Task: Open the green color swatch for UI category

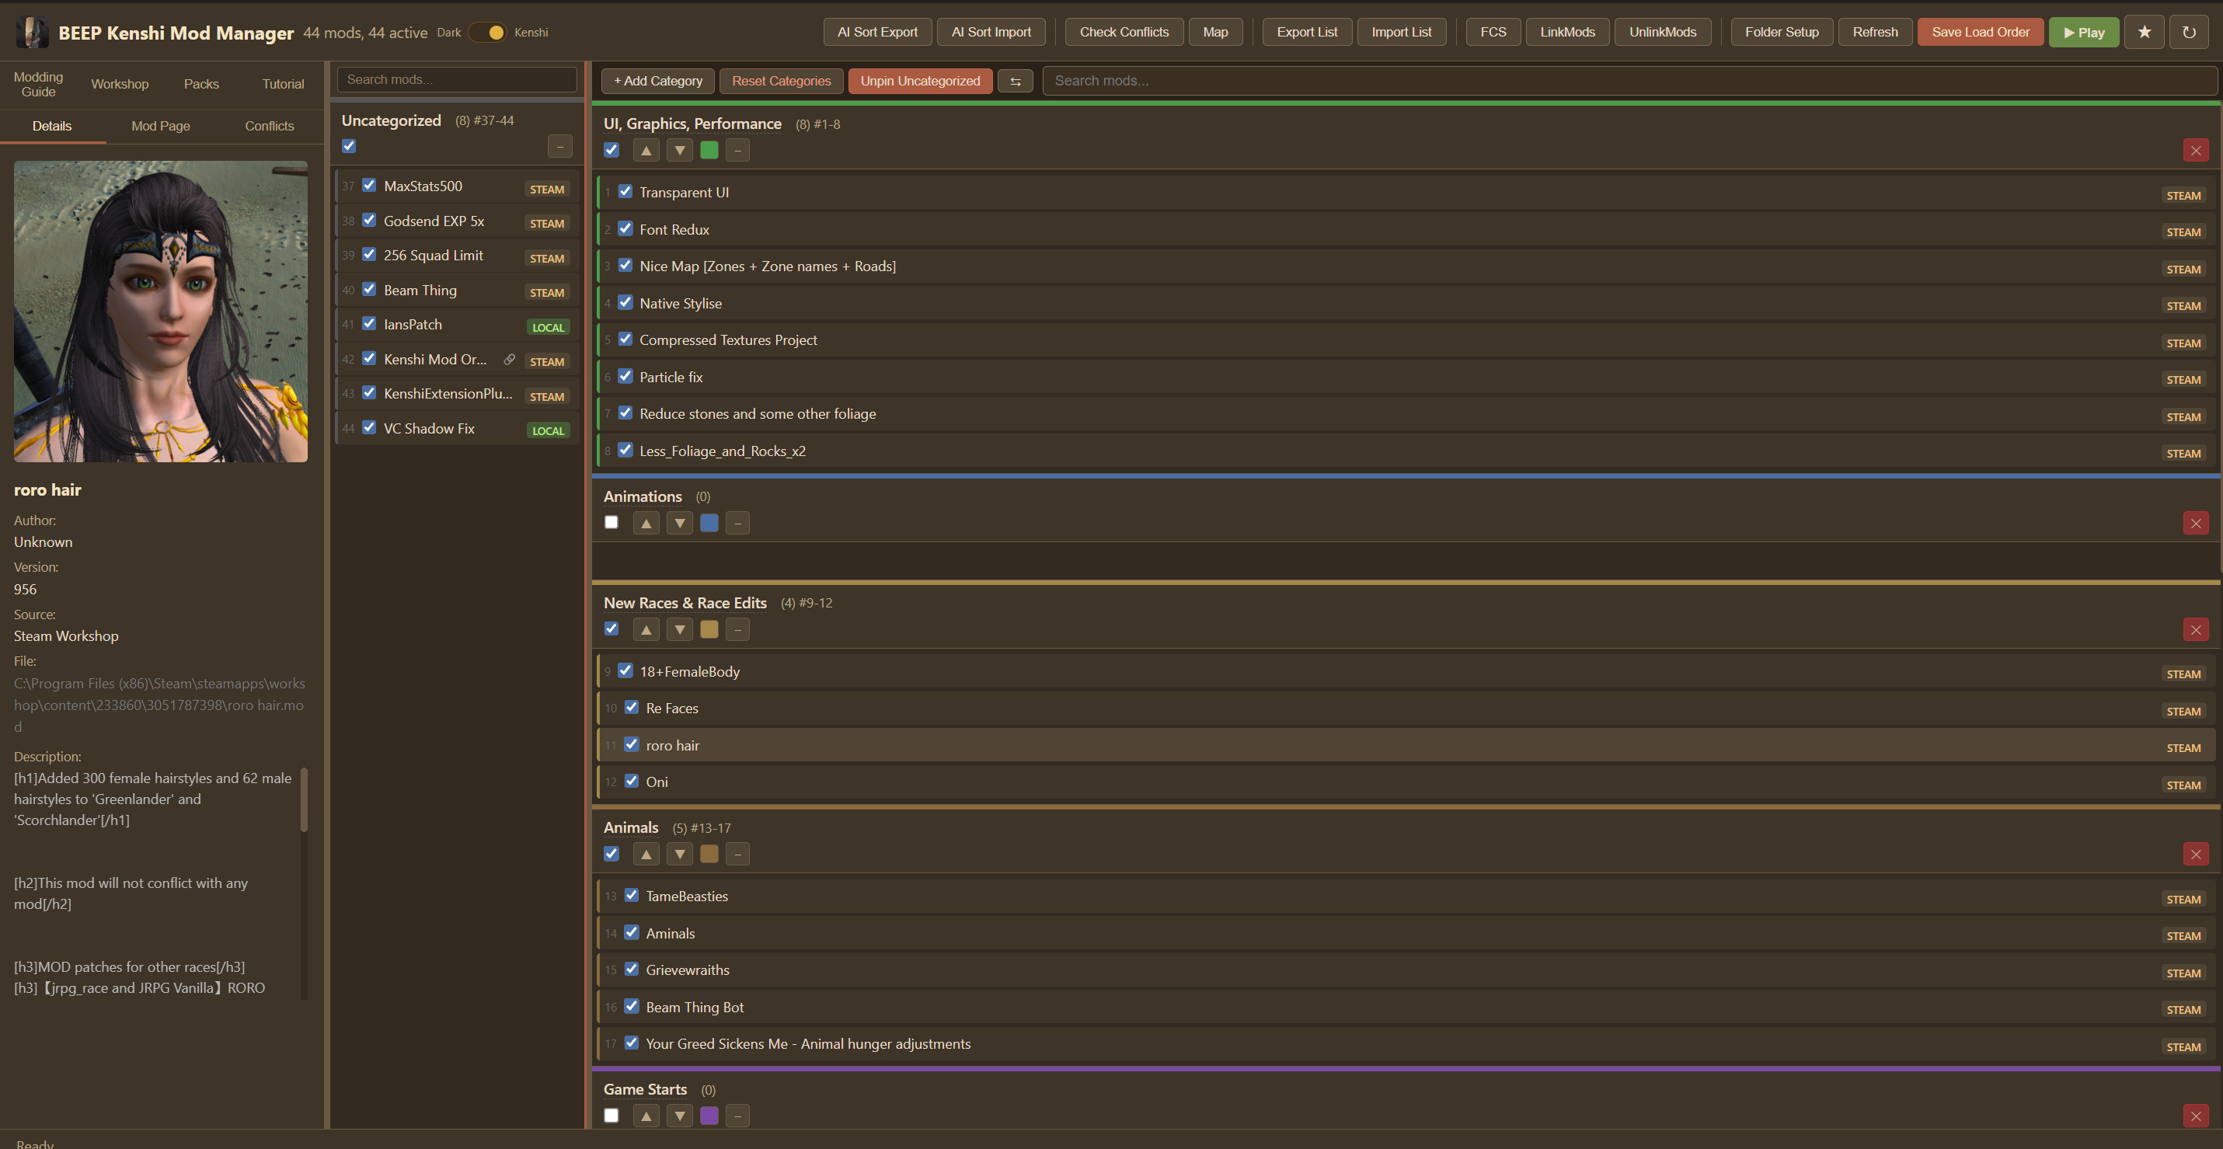Action: pos(709,150)
